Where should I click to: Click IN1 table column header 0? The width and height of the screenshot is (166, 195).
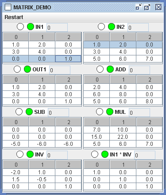(x=16, y=37)
